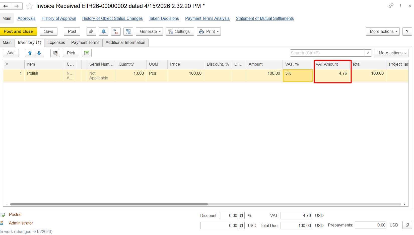Switch to the Expenses tab
The height and width of the screenshot is (235, 414).
(x=56, y=43)
